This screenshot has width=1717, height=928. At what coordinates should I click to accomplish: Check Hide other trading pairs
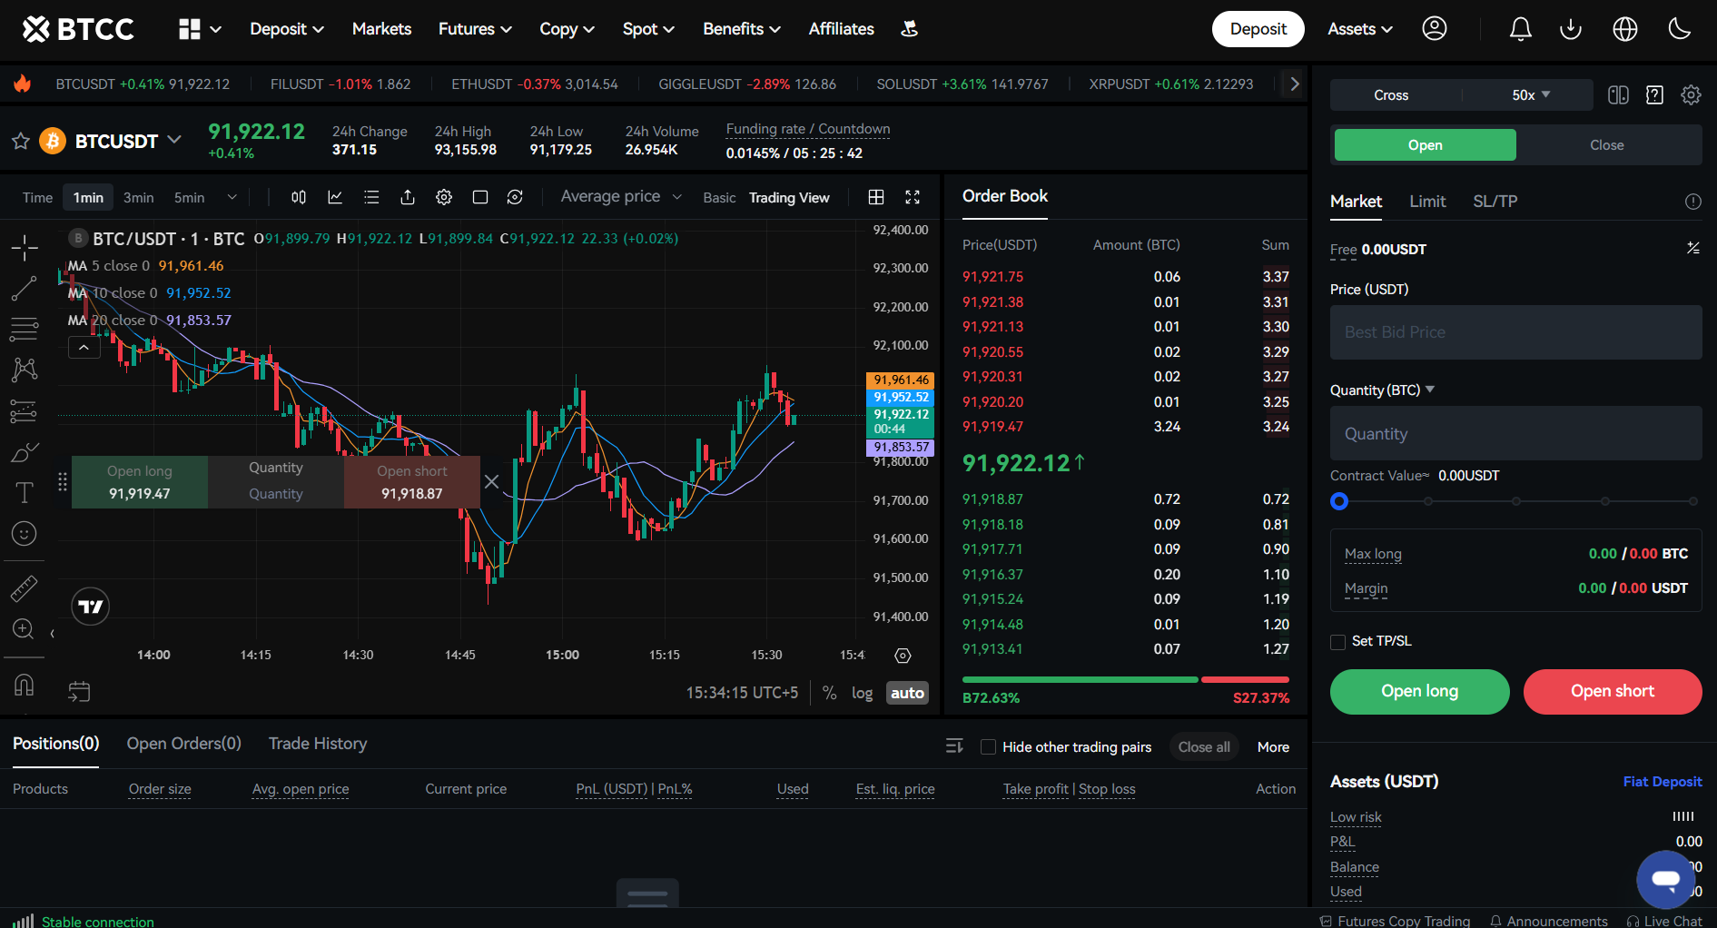[989, 747]
